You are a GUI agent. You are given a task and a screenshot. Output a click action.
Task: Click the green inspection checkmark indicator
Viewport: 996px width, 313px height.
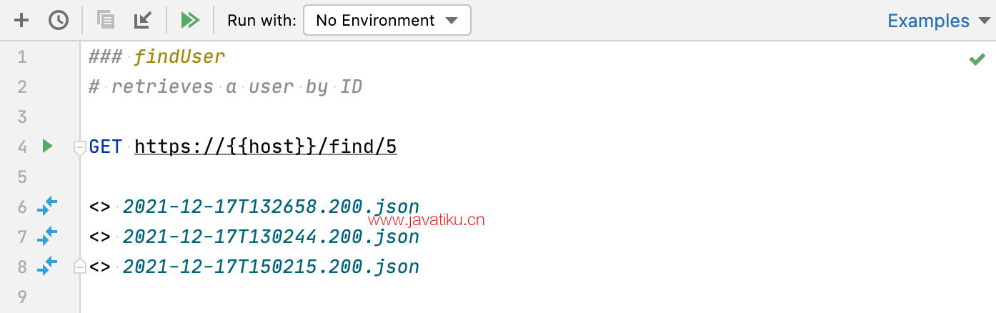(x=977, y=59)
